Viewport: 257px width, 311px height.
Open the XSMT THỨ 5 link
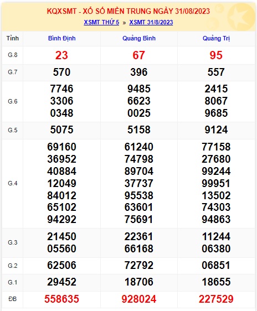pyautogui.click(x=101, y=22)
